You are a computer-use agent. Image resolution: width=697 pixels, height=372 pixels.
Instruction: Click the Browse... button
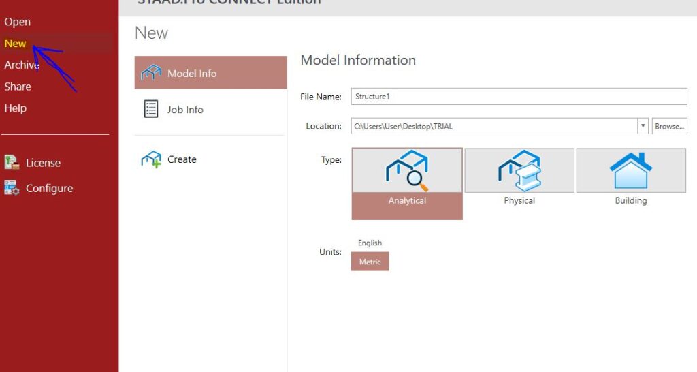pyautogui.click(x=670, y=126)
